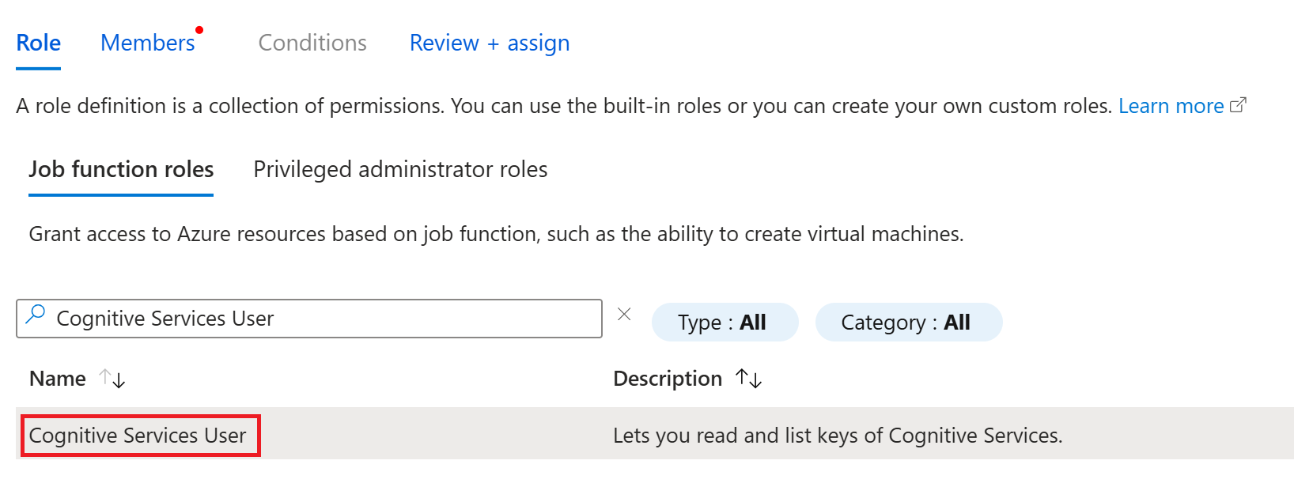Viewport: 1294px width, 483px height.
Task: Open the Category filter pill
Action: click(908, 323)
